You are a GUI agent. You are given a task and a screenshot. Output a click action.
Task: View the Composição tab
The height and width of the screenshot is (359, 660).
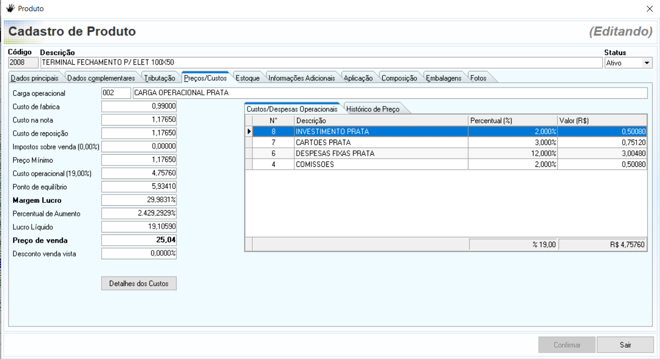(x=399, y=78)
